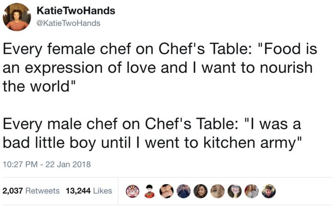The width and height of the screenshot is (336, 210).
Task: Open KatieTwoHands profile picture
Action: click(17, 17)
